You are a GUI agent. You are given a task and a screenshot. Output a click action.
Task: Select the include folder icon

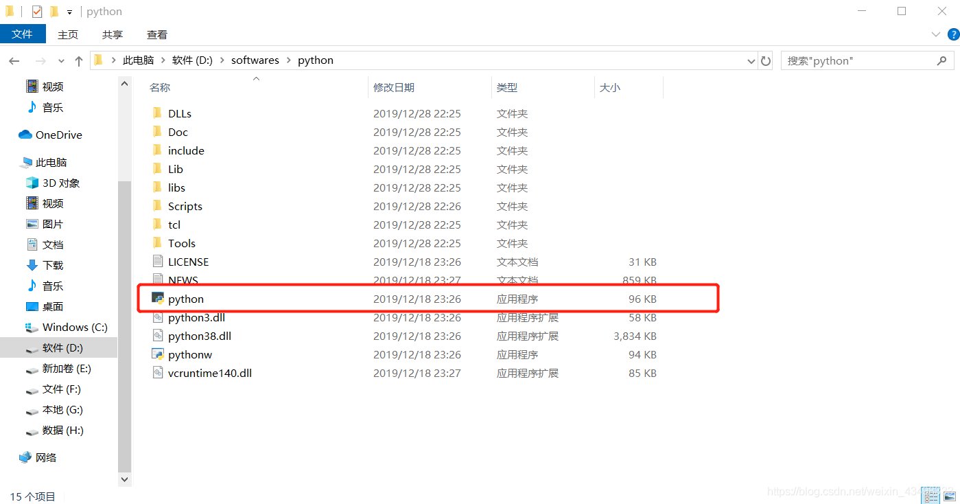coord(158,150)
